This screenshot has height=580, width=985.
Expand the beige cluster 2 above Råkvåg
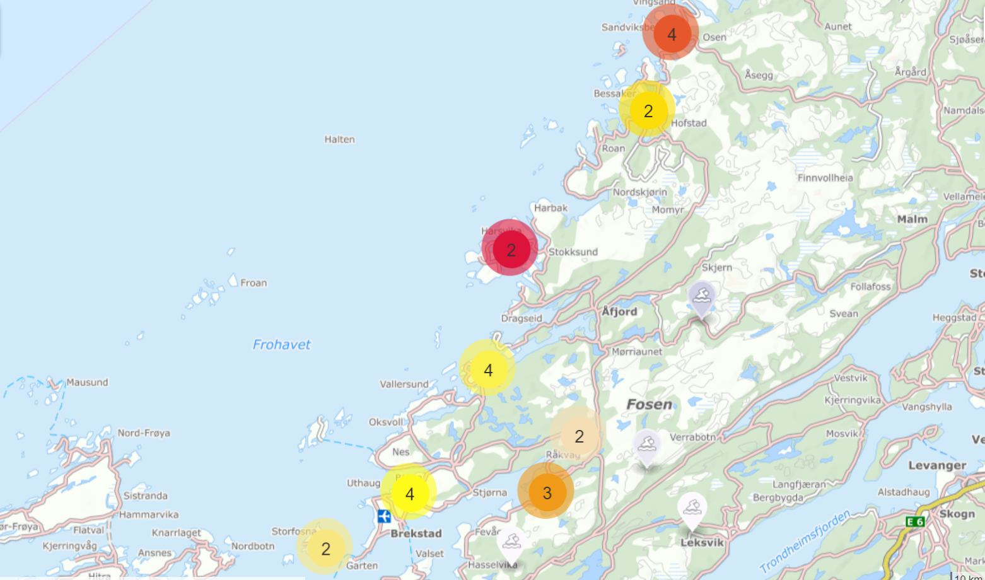pos(578,435)
